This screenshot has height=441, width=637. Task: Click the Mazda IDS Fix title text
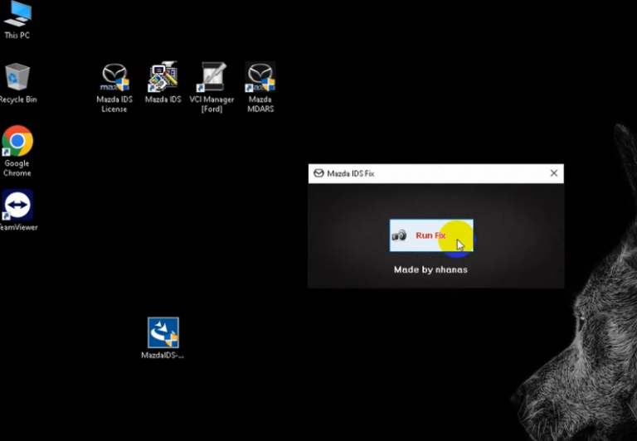click(x=351, y=173)
